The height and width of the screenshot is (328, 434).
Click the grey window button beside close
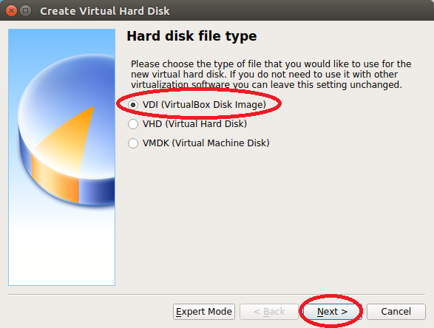click(x=25, y=11)
